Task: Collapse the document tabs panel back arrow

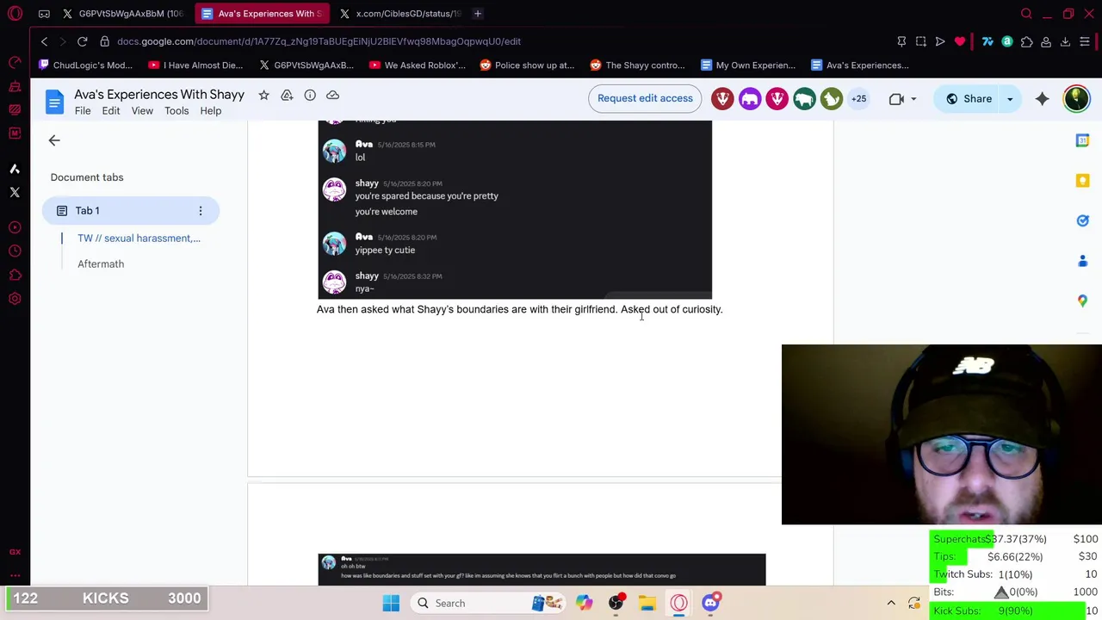Action: [54, 140]
